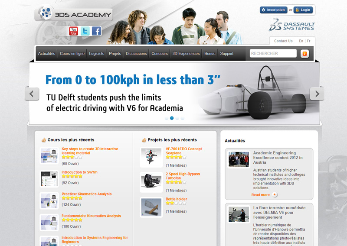Click the Login button
Screen dimensions: 347x246
tap(303, 10)
